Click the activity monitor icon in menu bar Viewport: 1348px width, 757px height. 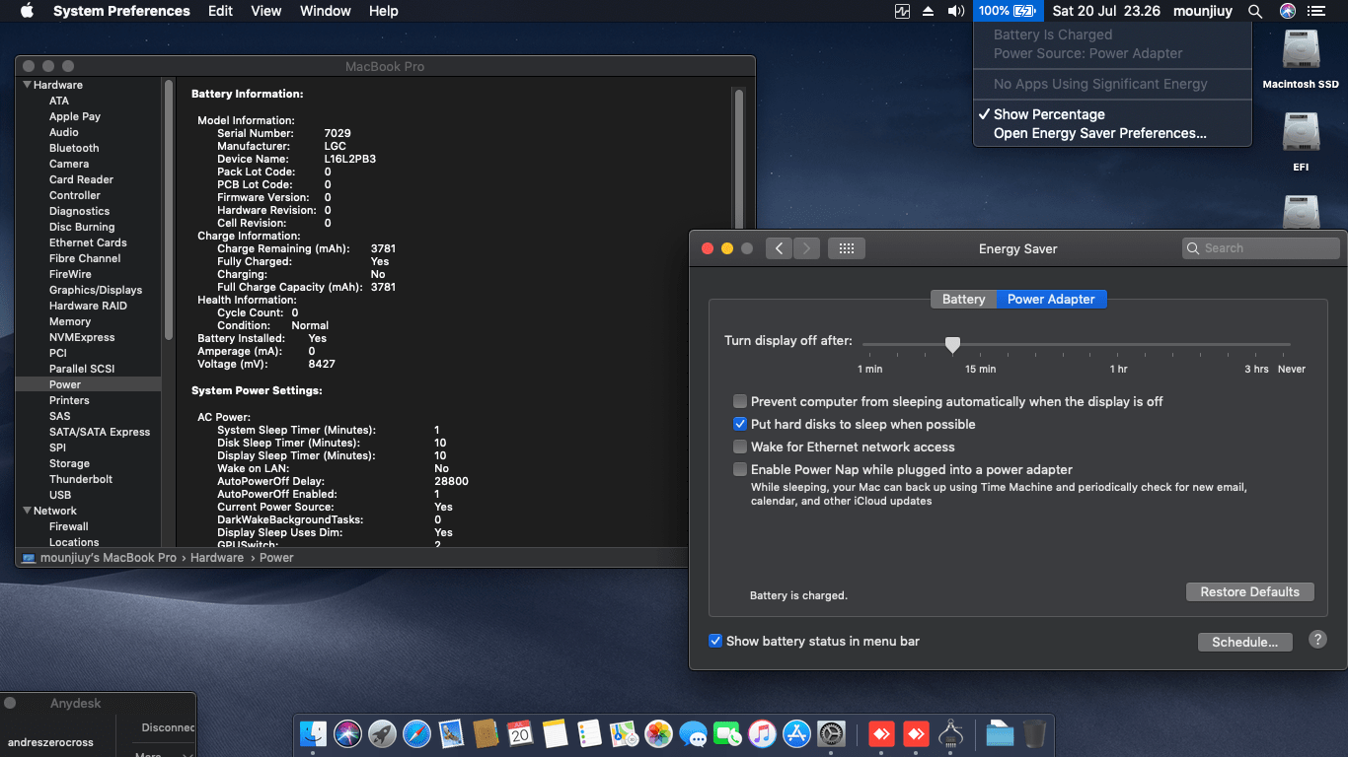click(x=902, y=11)
